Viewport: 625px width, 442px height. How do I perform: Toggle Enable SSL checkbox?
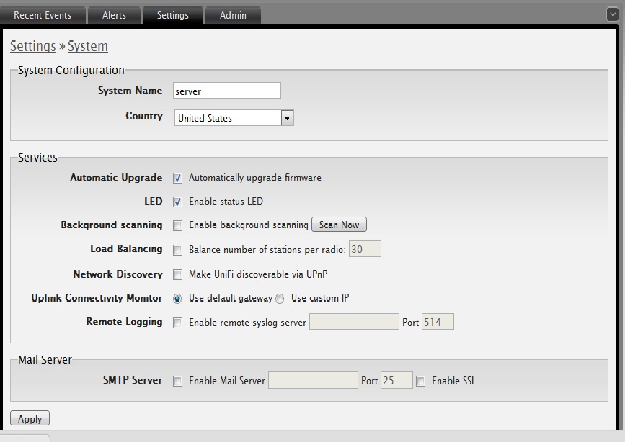(420, 382)
